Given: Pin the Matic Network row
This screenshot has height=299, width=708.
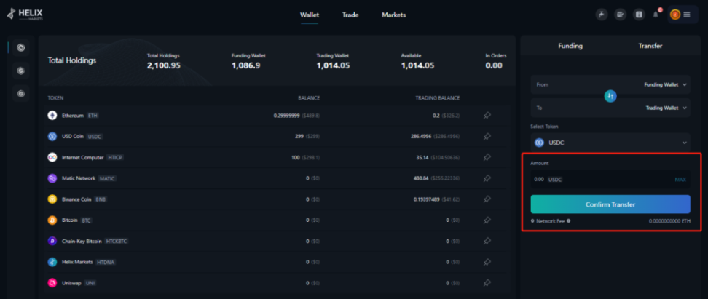Looking at the screenshot, I should (487, 178).
